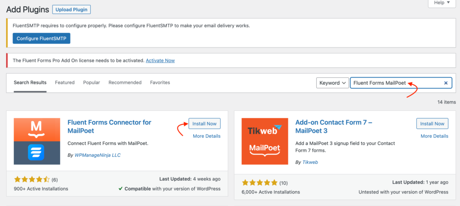Visit the WPManageNinja LLC author link
Image resolution: width=460 pixels, height=206 pixels.
click(97, 155)
